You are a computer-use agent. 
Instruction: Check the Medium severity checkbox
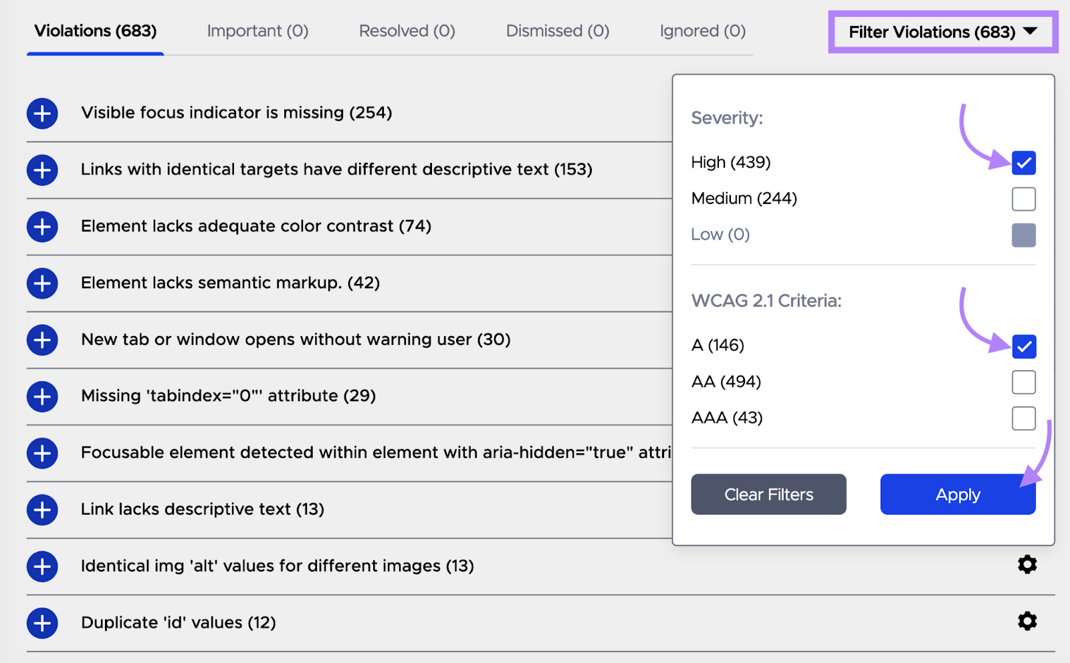[1024, 198]
